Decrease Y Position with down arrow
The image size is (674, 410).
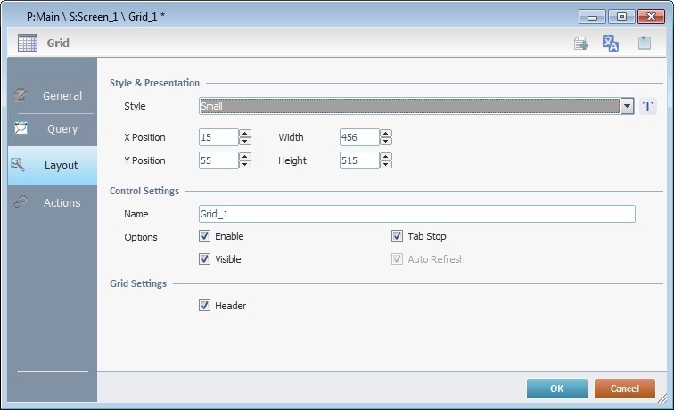pyautogui.click(x=245, y=165)
